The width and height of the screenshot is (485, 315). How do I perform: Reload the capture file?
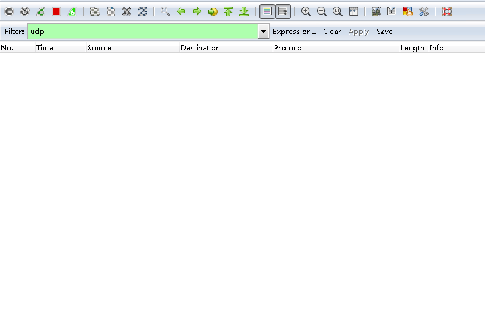point(142,12)
